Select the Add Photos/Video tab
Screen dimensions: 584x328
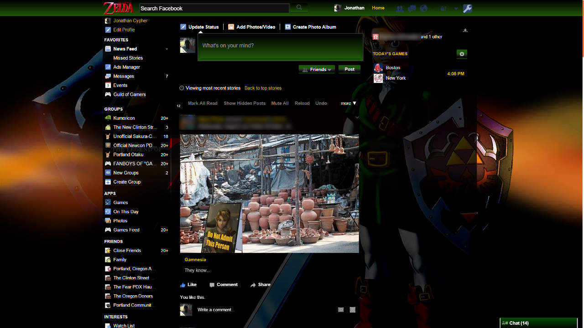[x=252, y=27]
